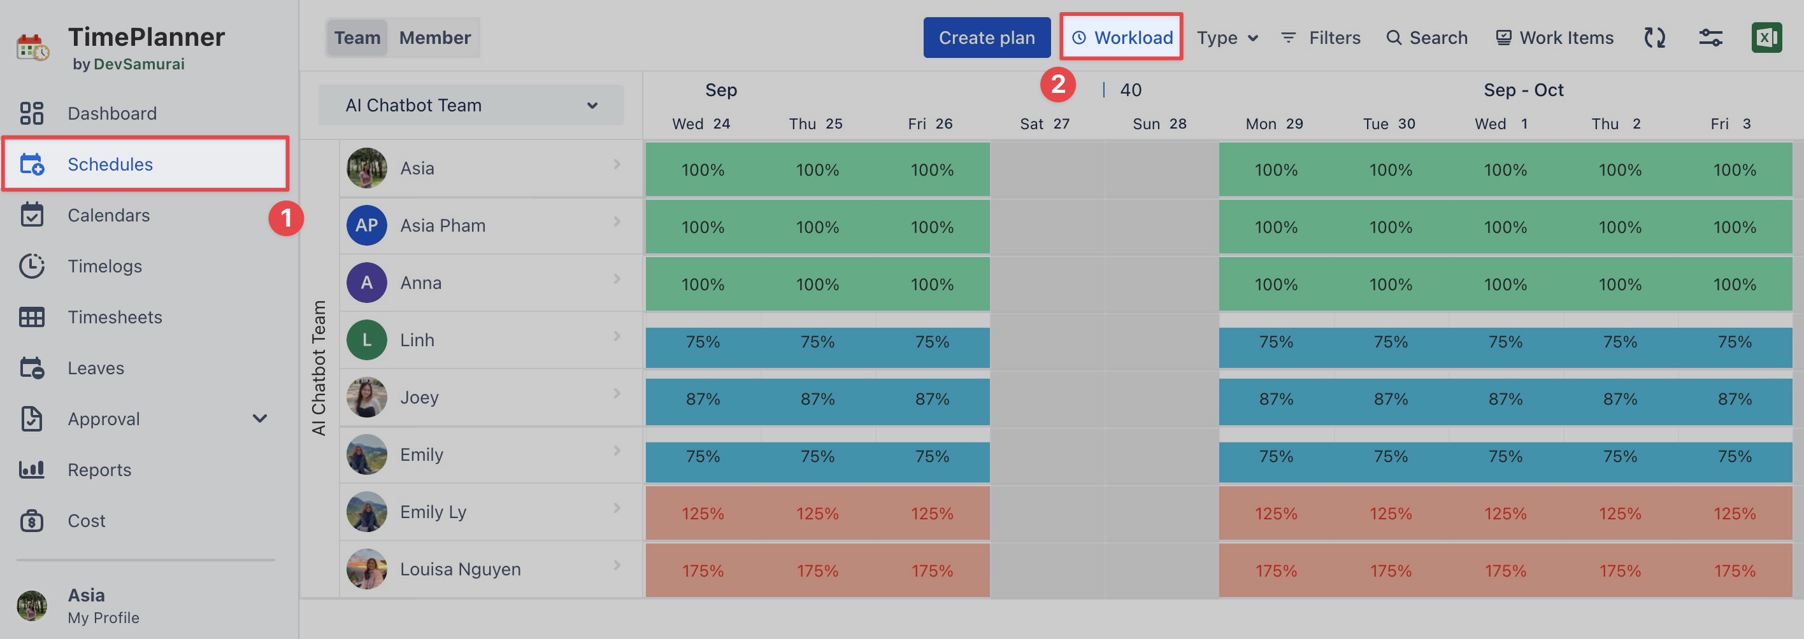Viewport: 1804px width, 639px height.
Task: Expand Emily Ly's member row arrow
Action: coord(617,508)
